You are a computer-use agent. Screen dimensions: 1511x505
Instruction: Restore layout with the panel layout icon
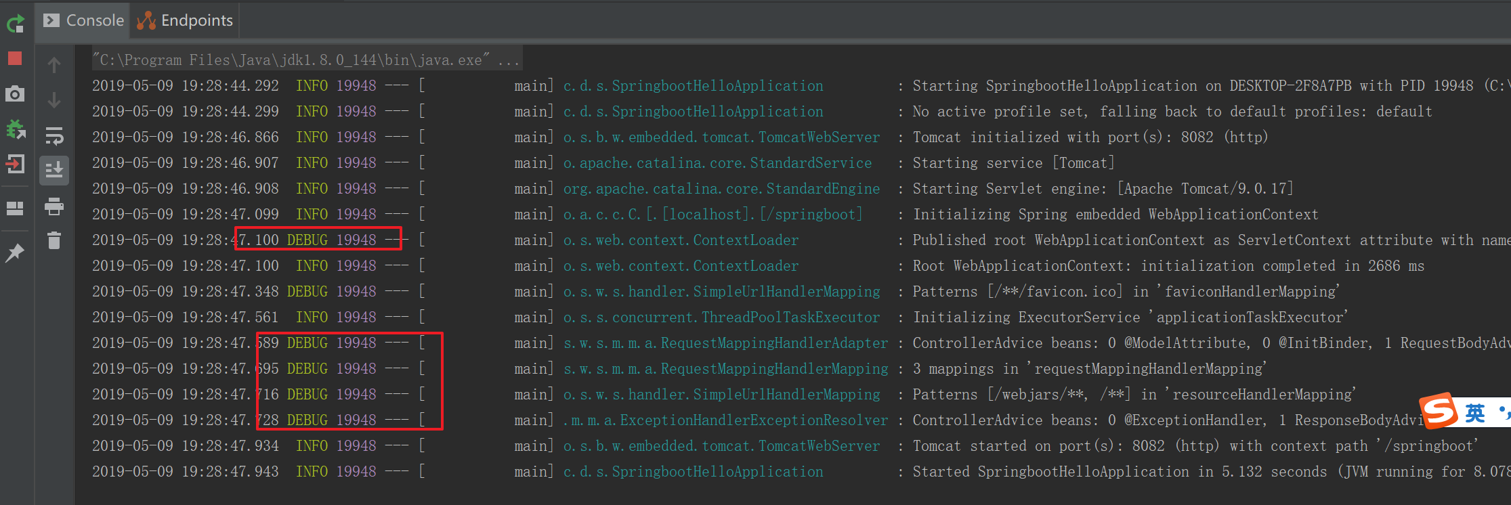point(15,208)
